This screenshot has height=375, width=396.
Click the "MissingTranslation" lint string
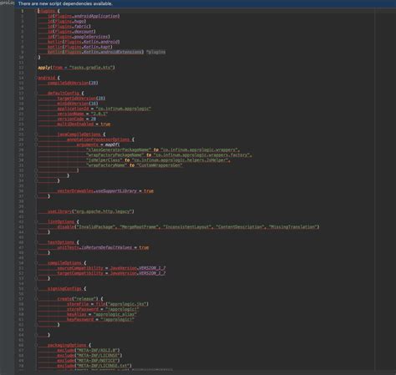click(293, 227)
